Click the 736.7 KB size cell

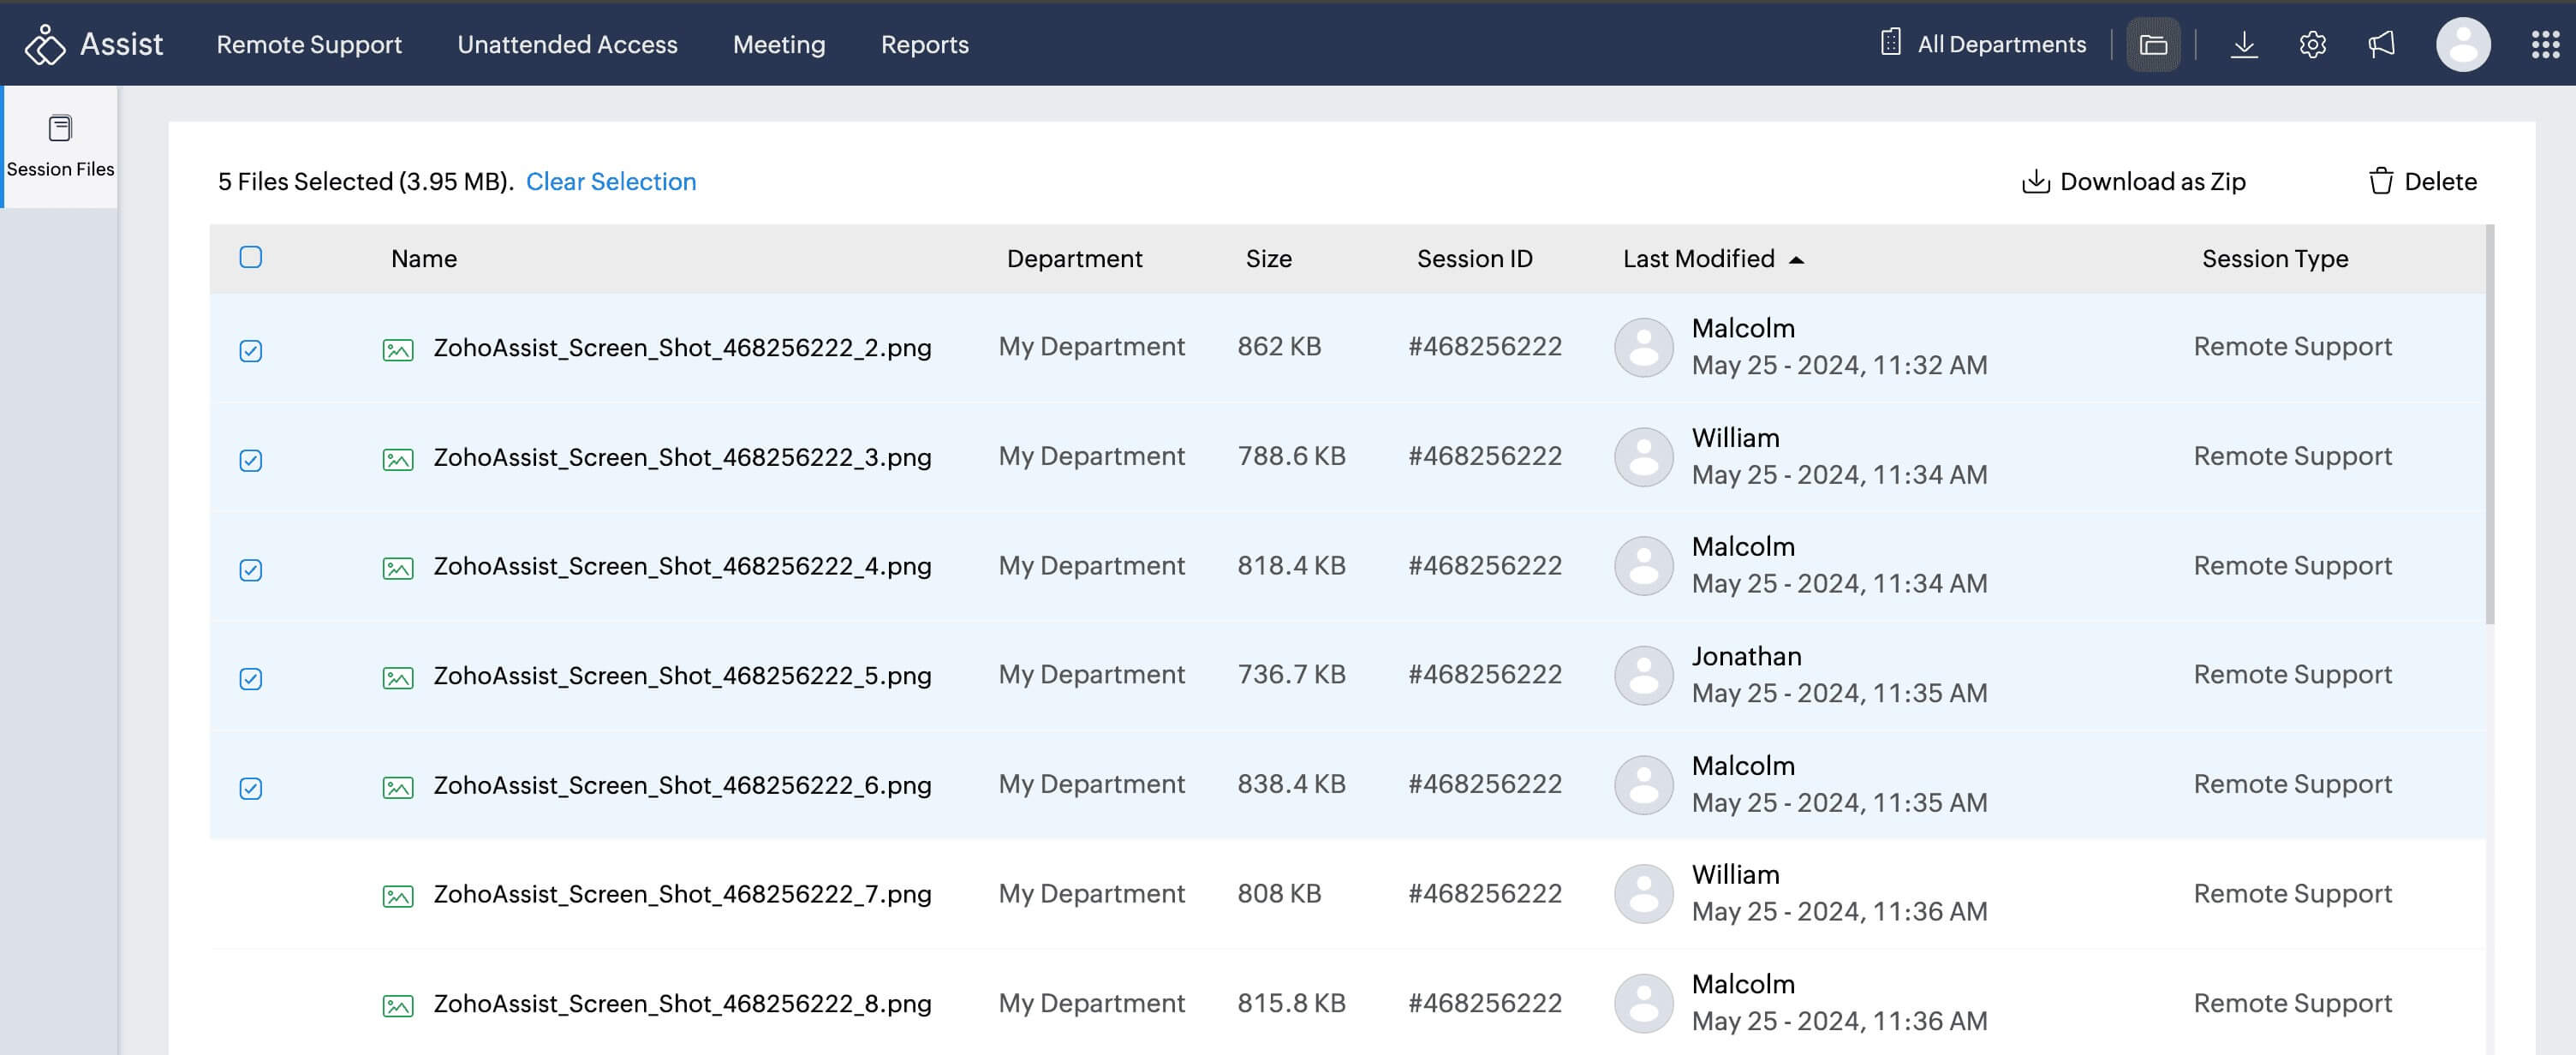click(1291, 674)
